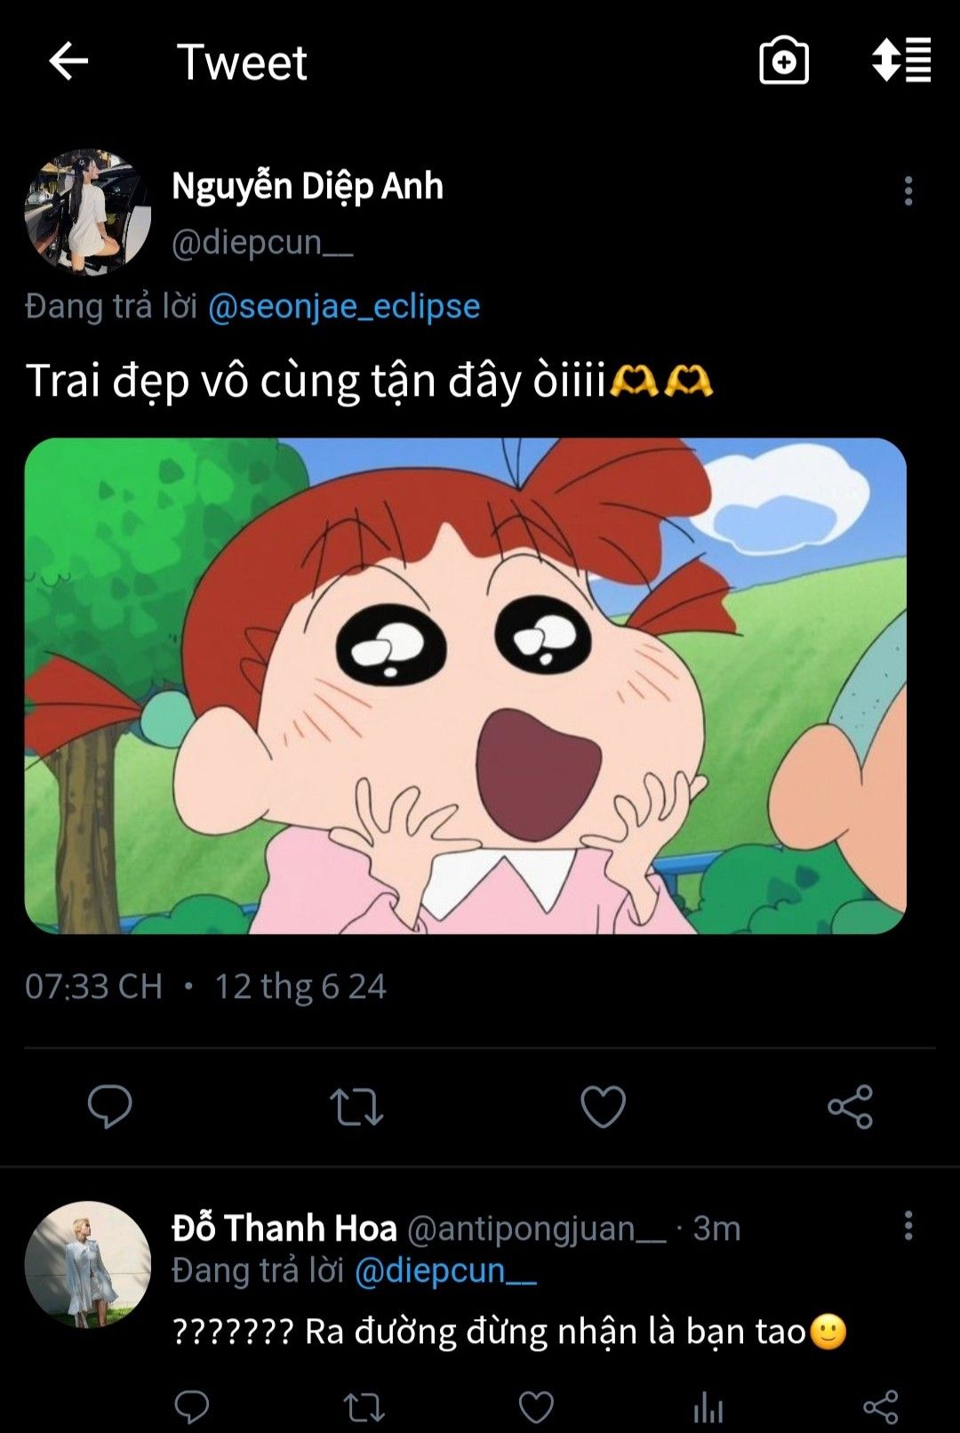960x1433 pixels.
Task: Open more options for main tweet
Action: pos(908,191)
